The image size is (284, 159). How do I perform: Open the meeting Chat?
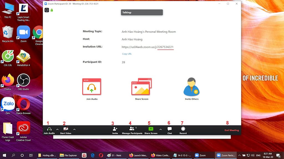pos(169,130)
